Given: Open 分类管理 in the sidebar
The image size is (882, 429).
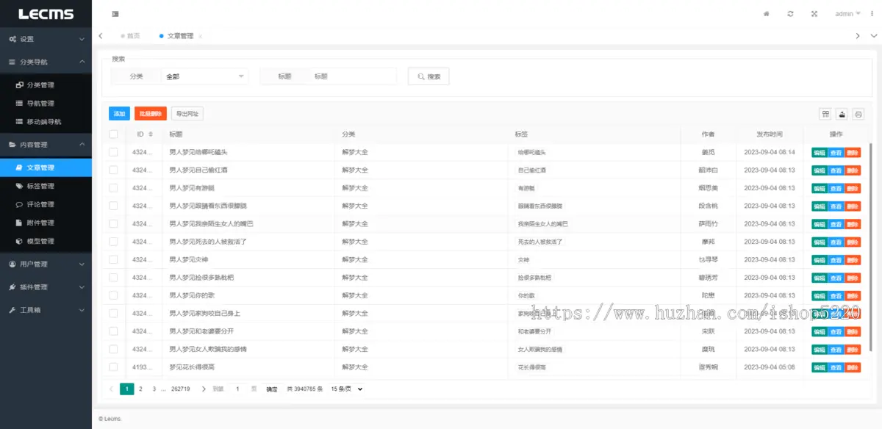Looking at the screenshot, I should pyautogui.click(x=46, y=85).
